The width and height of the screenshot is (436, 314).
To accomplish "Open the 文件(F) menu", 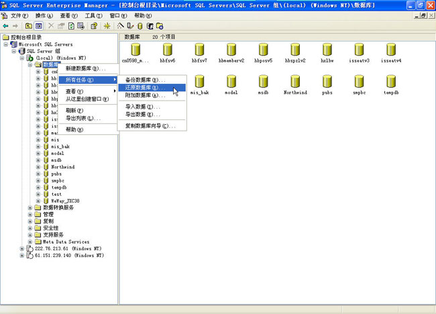I will point(19,15).
